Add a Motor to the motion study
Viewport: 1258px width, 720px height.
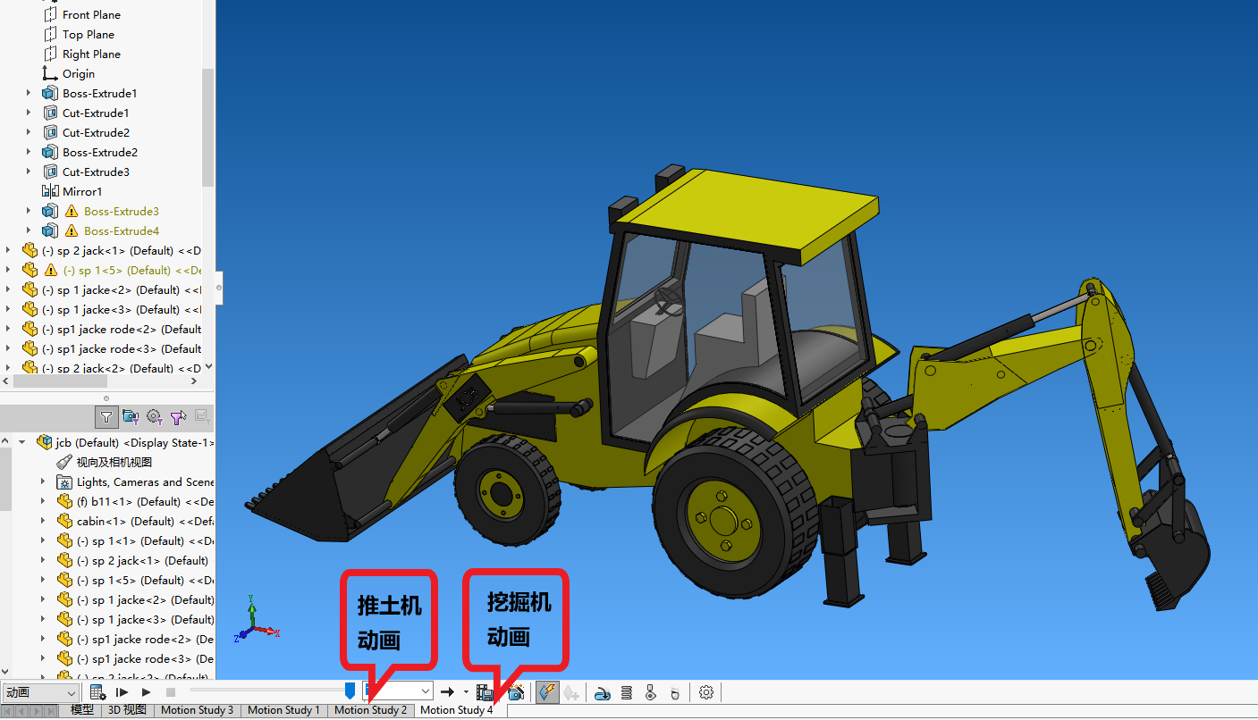coord(602,691)
